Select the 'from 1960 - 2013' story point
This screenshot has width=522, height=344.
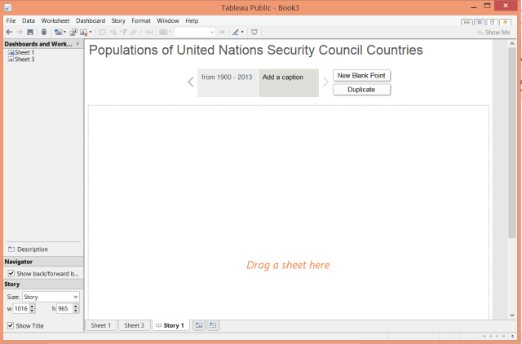pyautogui.click(x=227, y=82)
